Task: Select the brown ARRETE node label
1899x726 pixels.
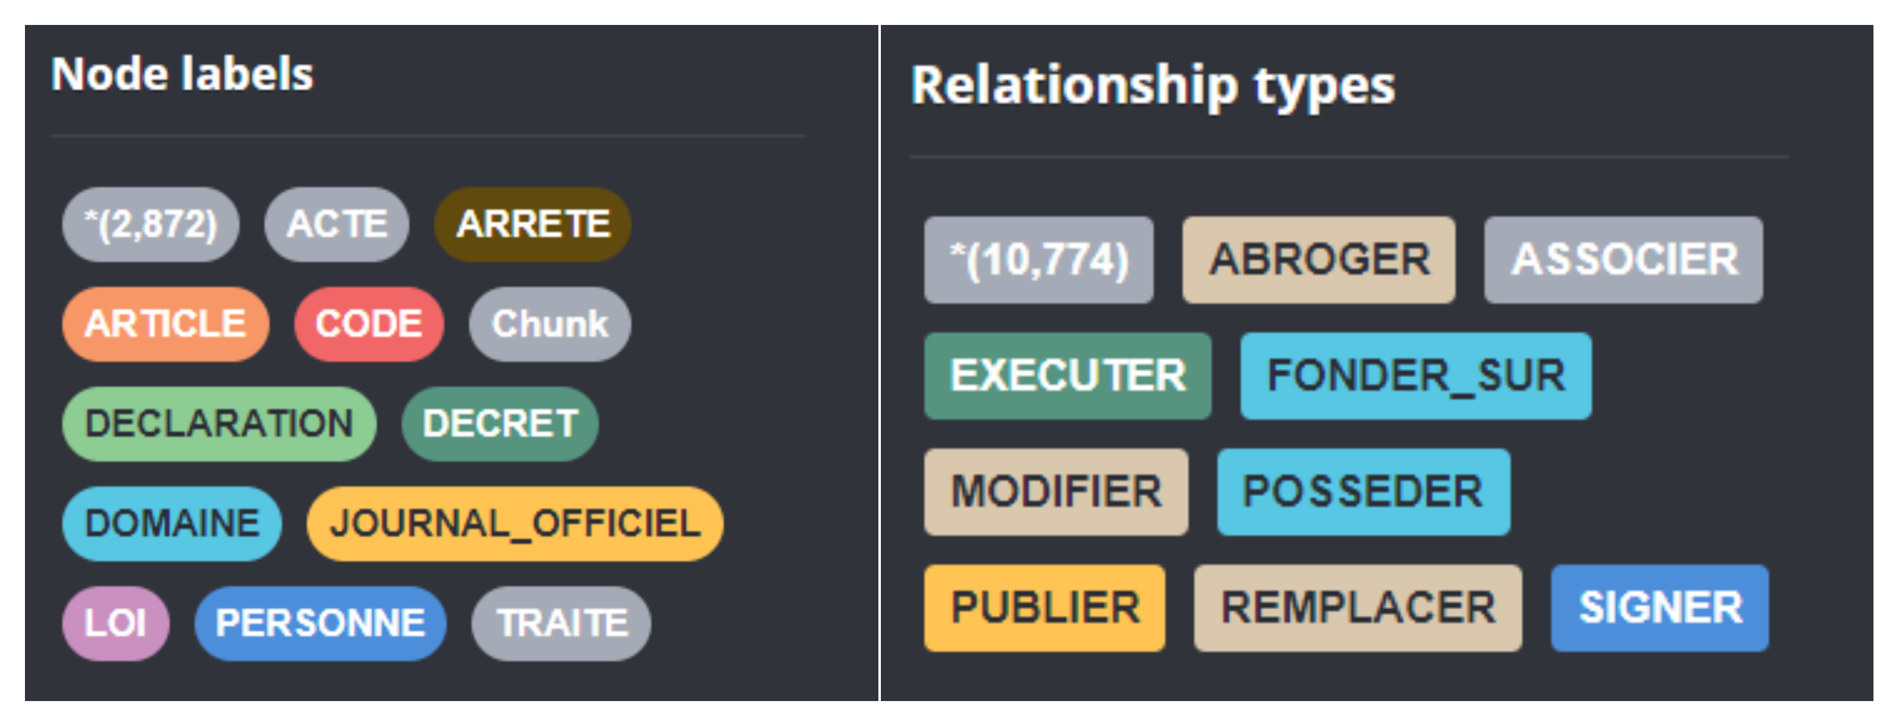Action: (x=532, y=224)
